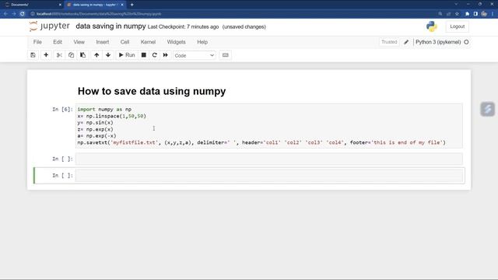
Task: Click the first empty code cell
Action: click(268, 159)
